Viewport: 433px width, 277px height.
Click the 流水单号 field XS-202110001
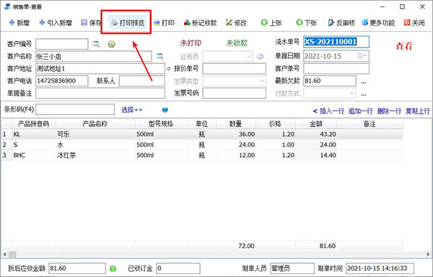336,42
